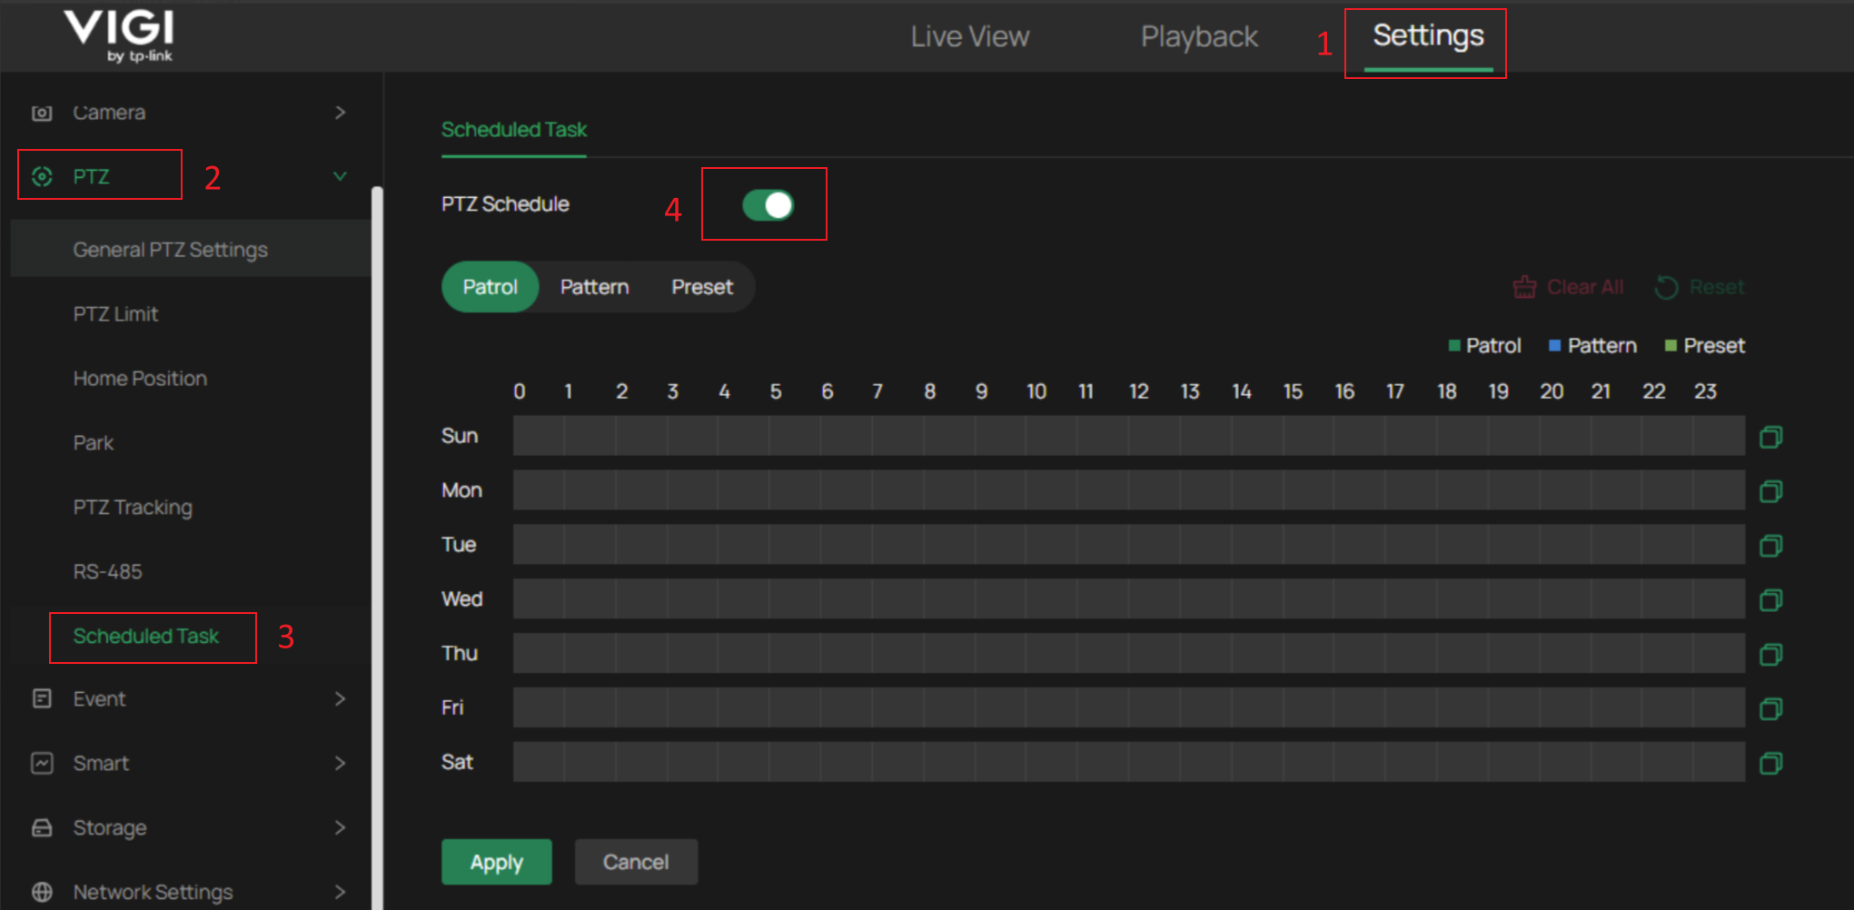Copy the Saturday schedule row
The height and width of the screenshot is (910, 1854).
(1771, 764)
